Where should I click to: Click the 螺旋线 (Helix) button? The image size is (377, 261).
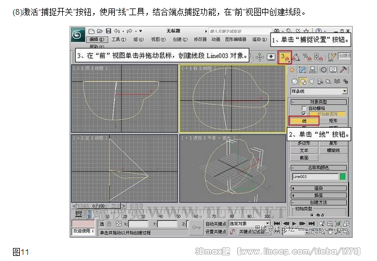(333, 150)
